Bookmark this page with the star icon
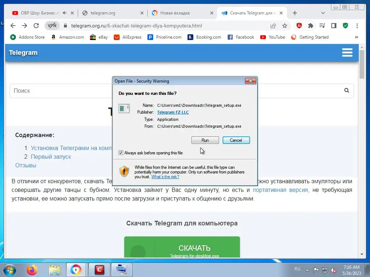 (x=285, y=26)
